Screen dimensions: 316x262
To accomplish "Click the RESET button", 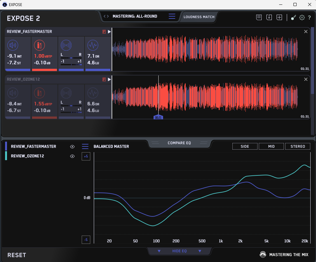I will pyautogui.click(x=17, y=255).
